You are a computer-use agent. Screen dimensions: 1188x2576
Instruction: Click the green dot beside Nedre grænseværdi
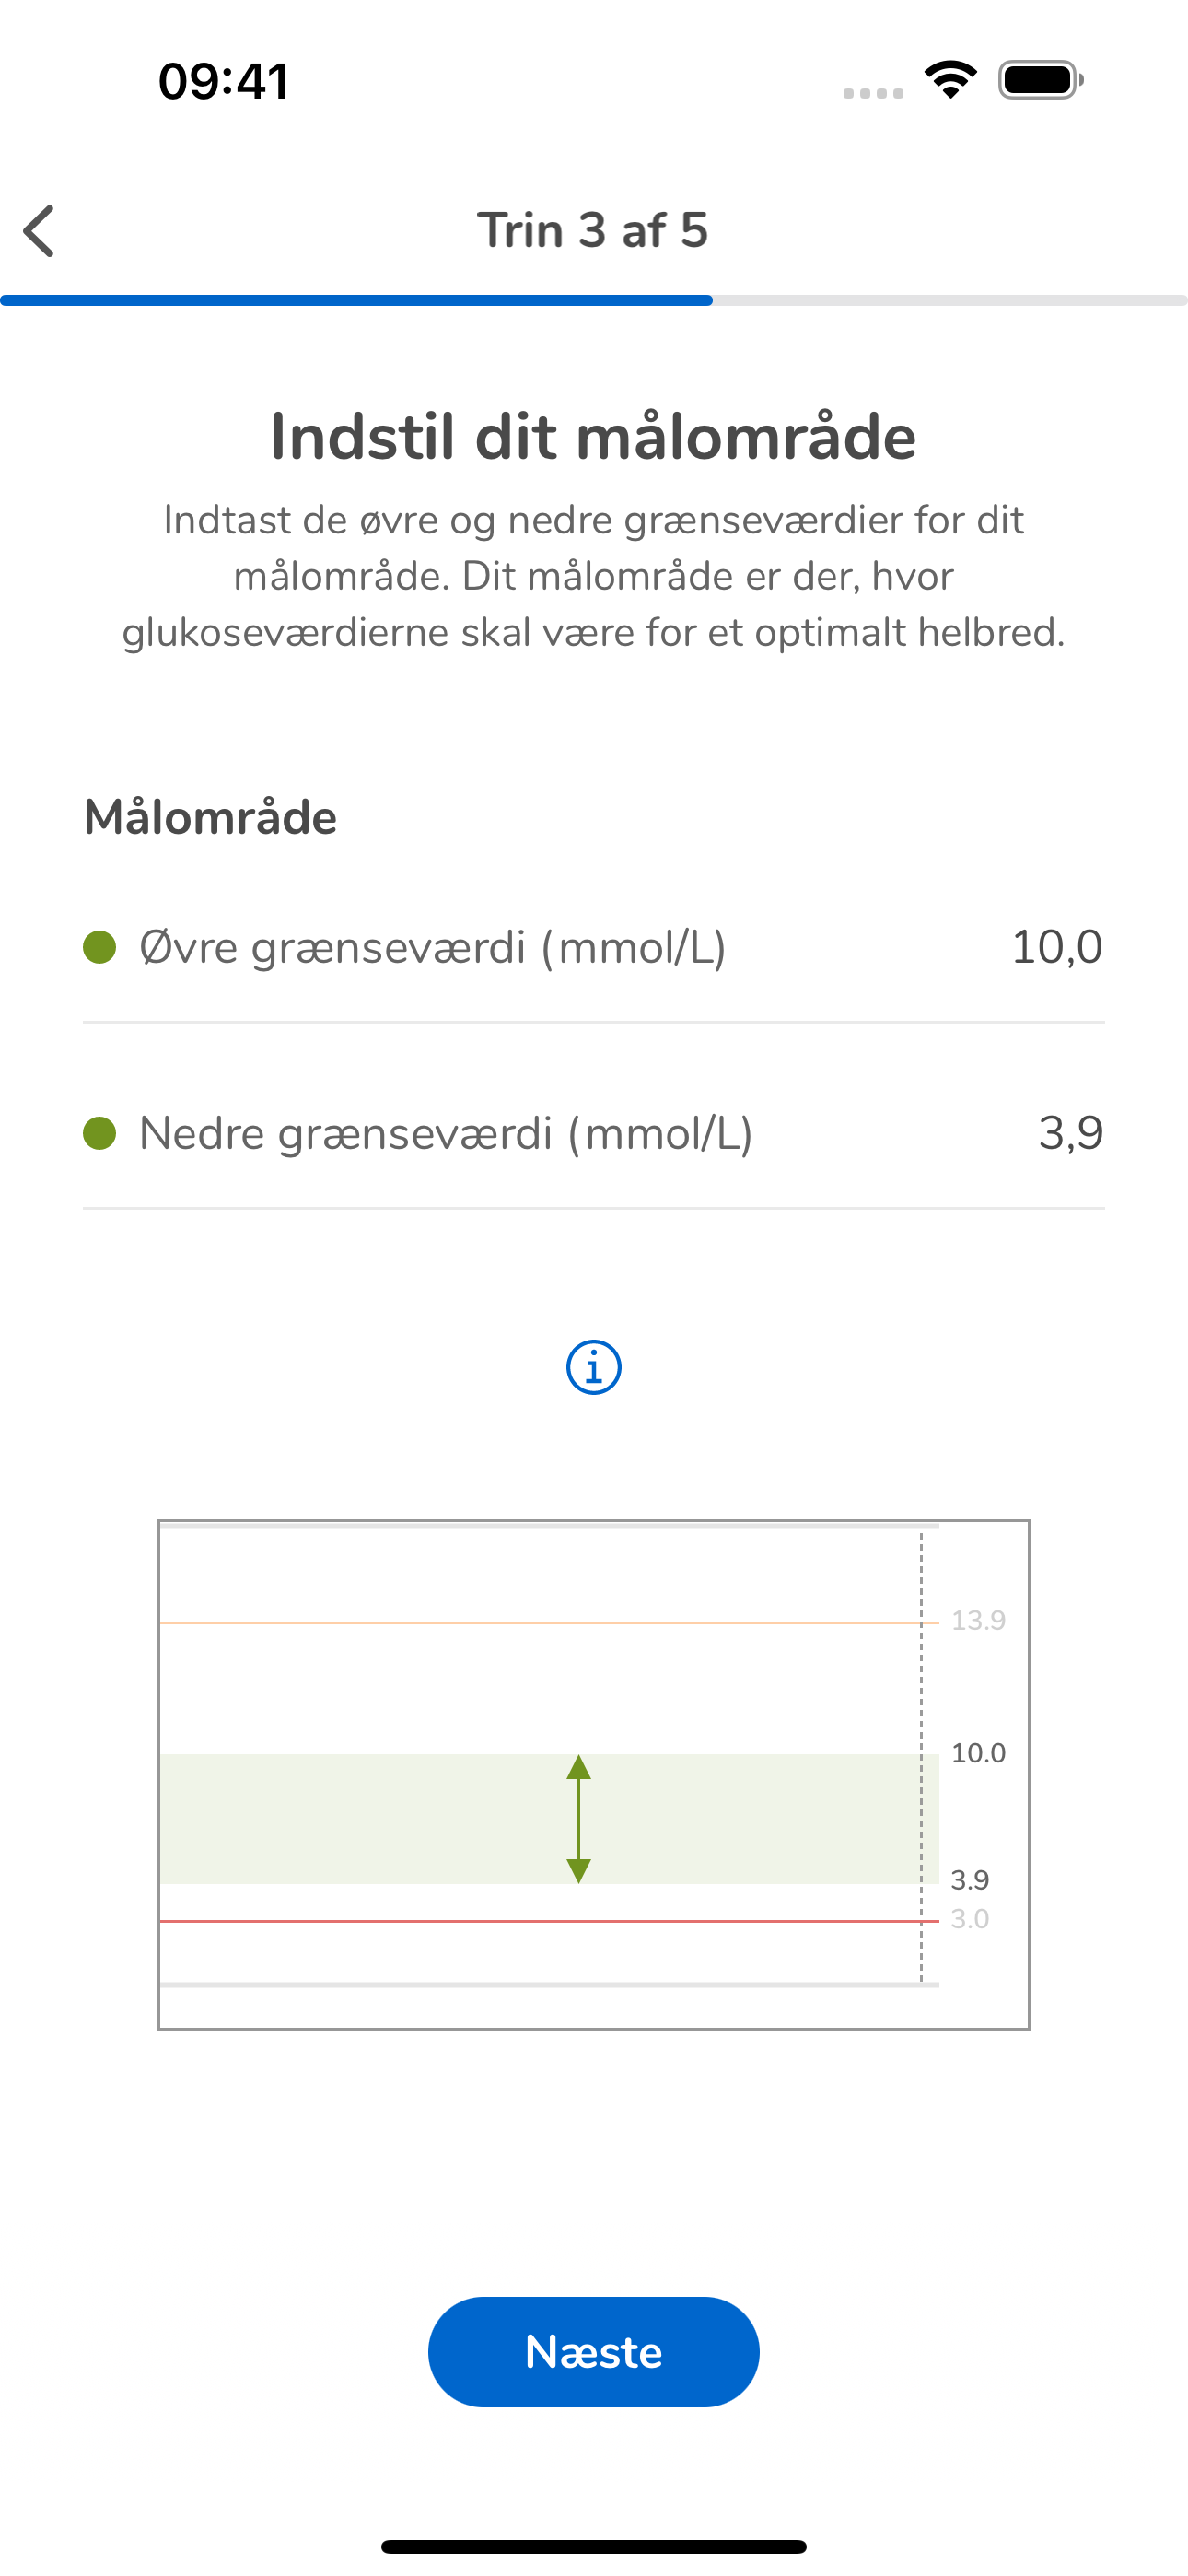(x=100, y=1133)
